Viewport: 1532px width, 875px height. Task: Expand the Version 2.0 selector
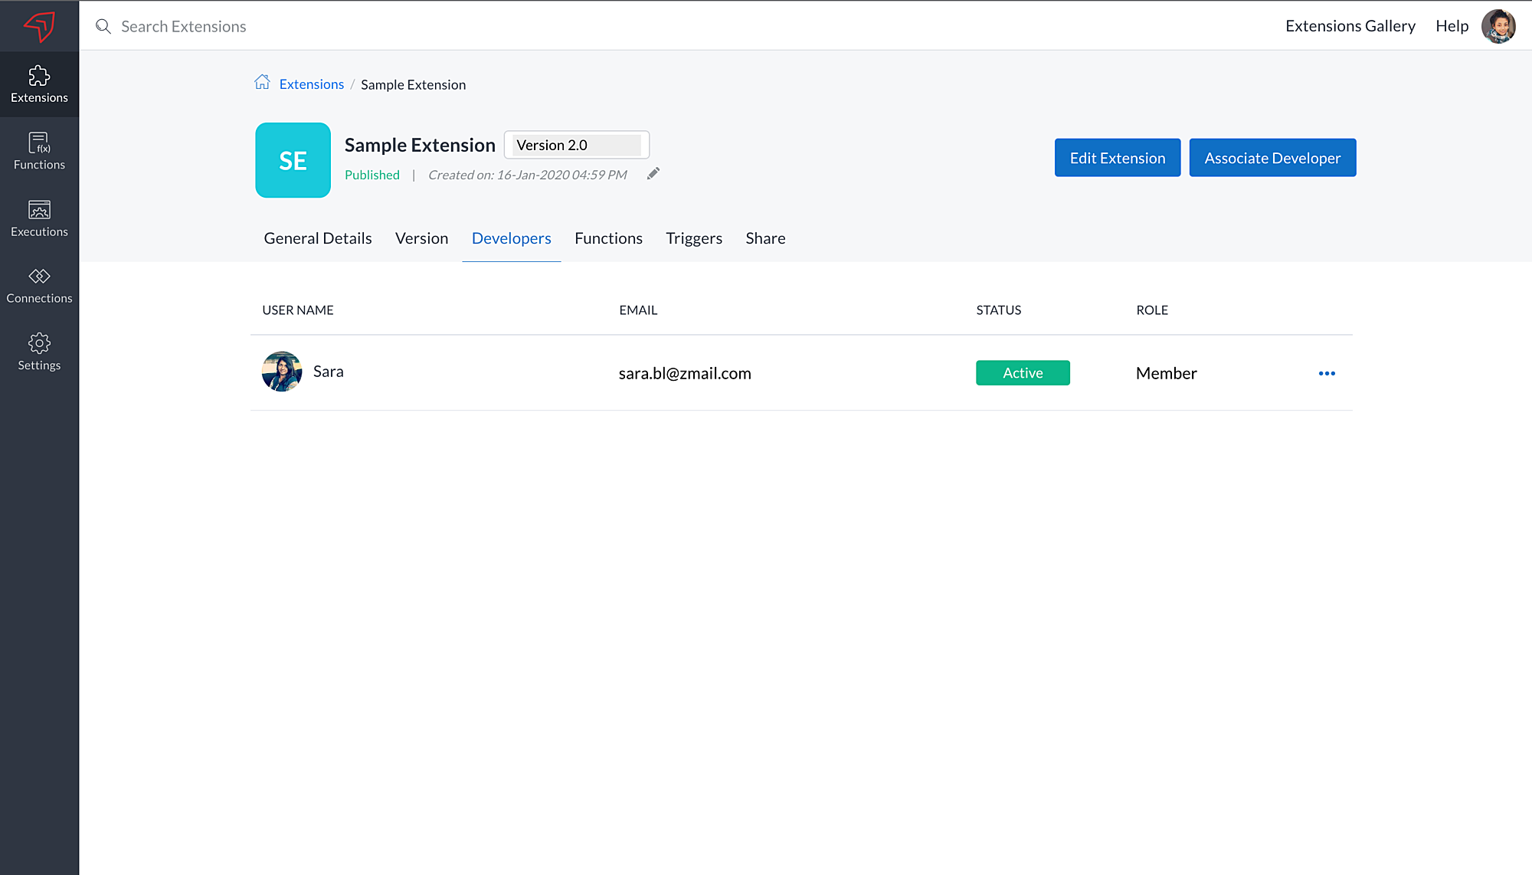(577, 145)
